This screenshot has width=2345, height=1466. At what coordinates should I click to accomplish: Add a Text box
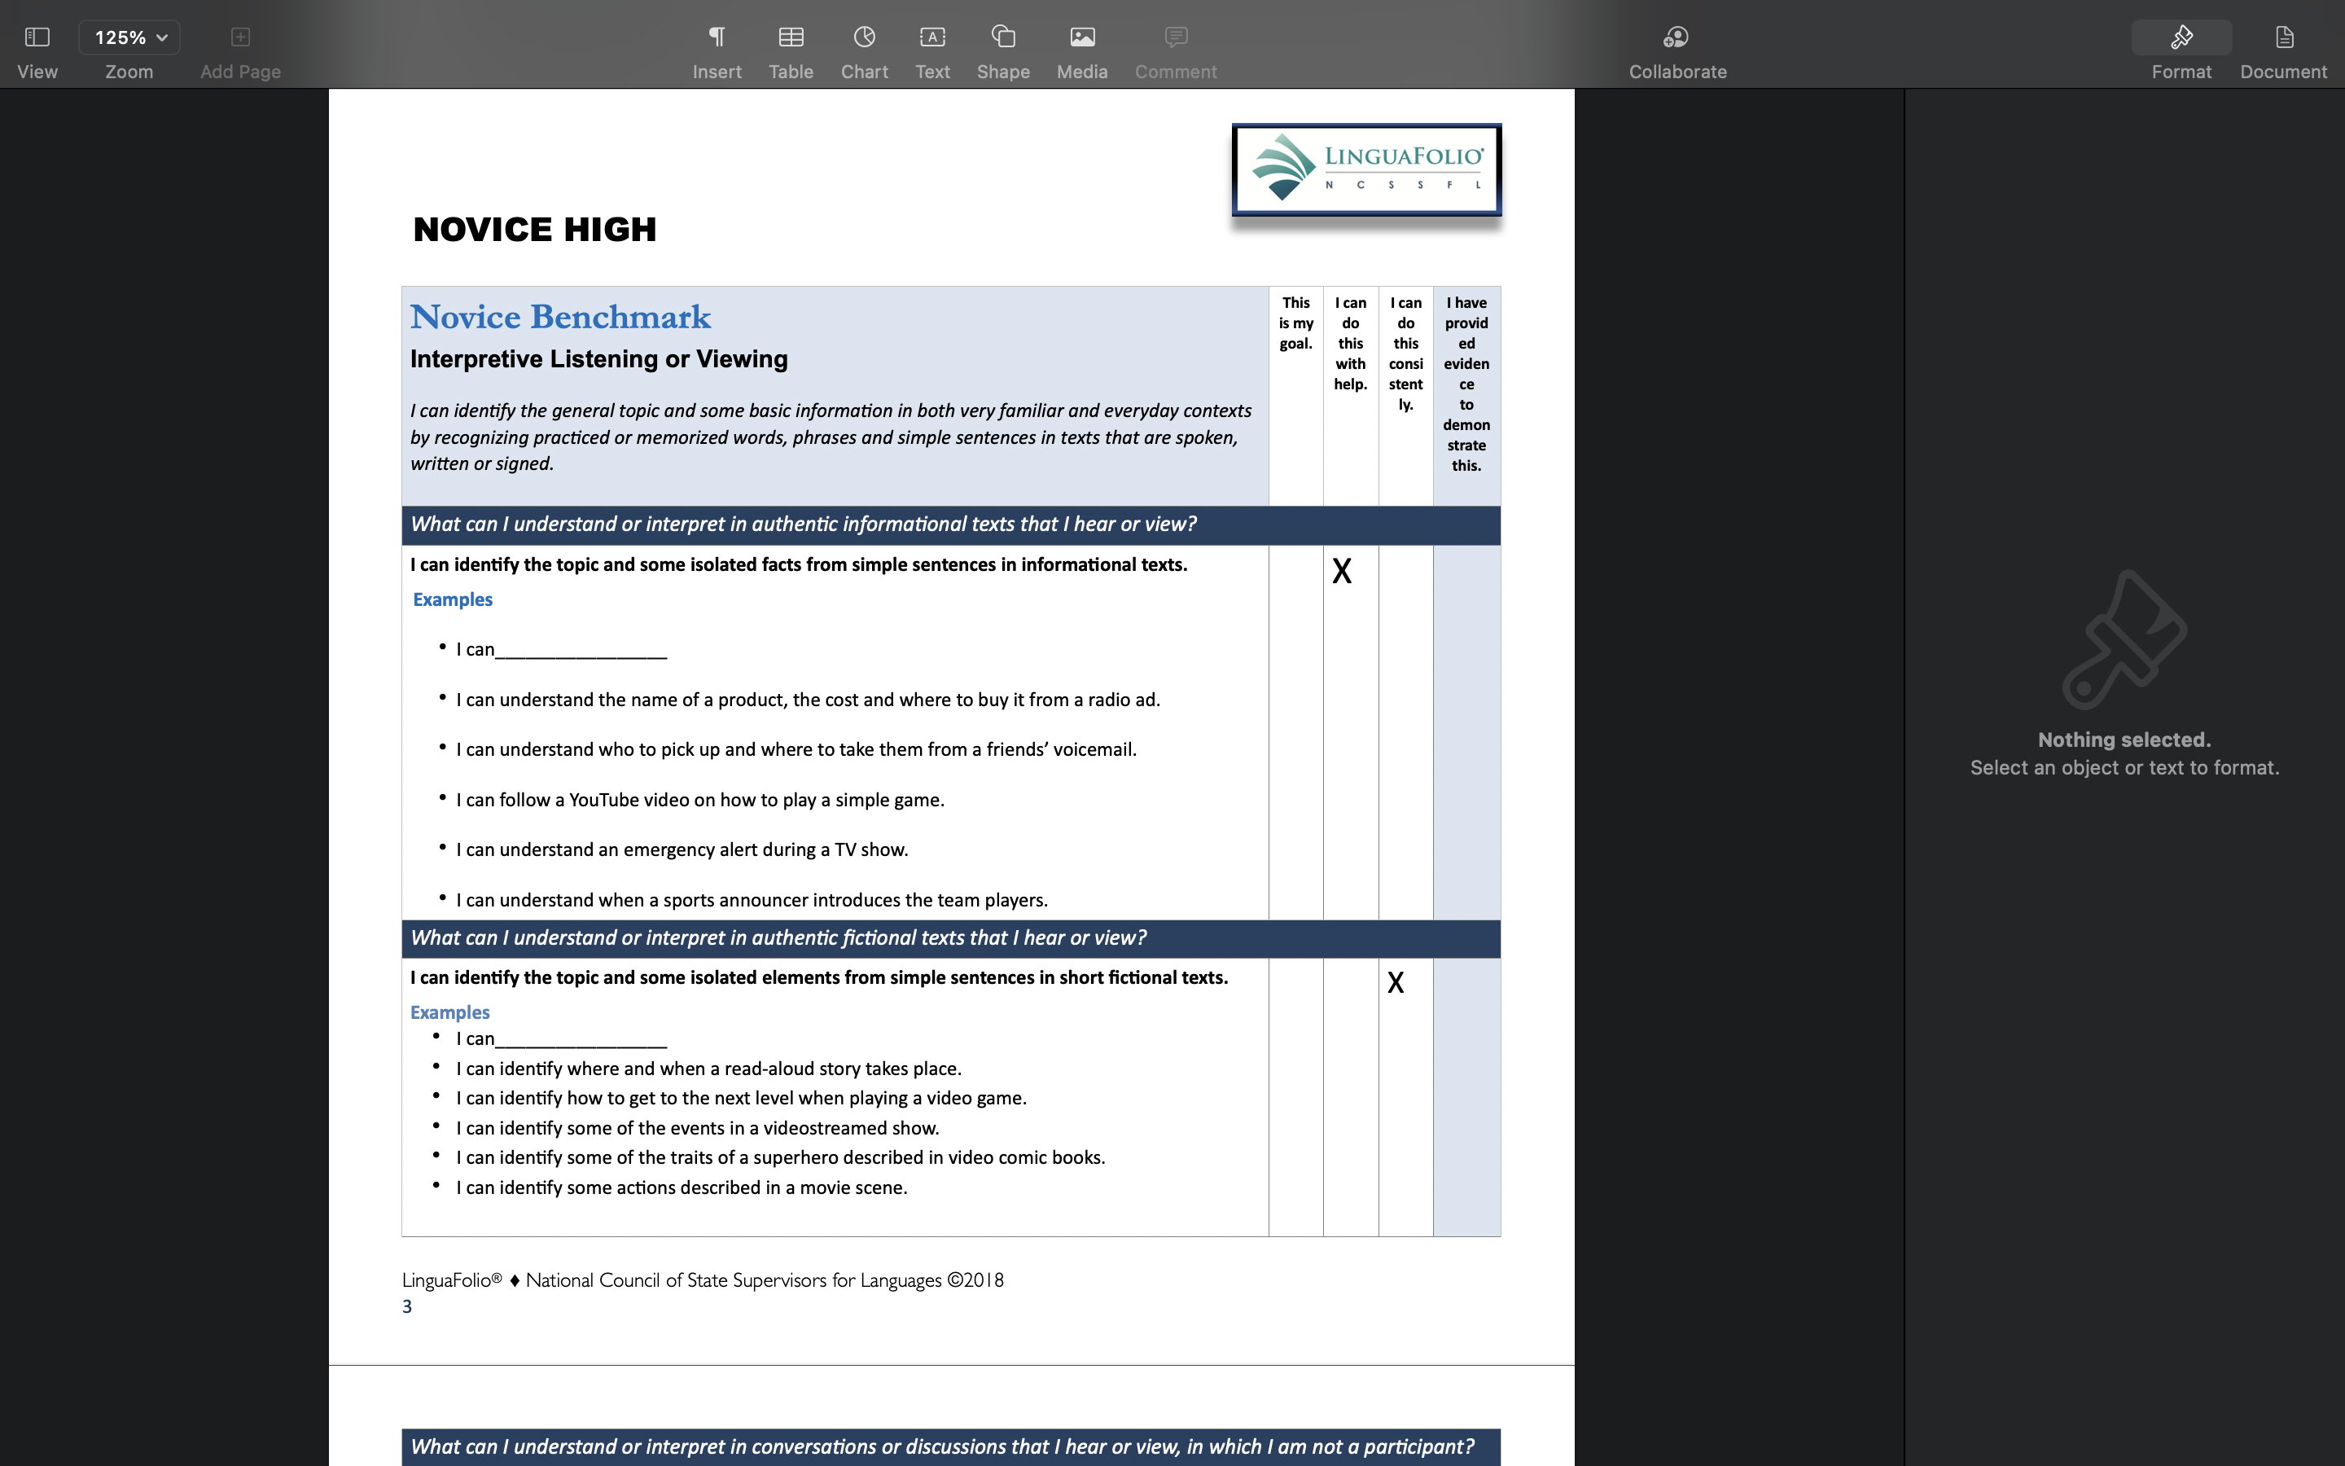click(932, 37)
